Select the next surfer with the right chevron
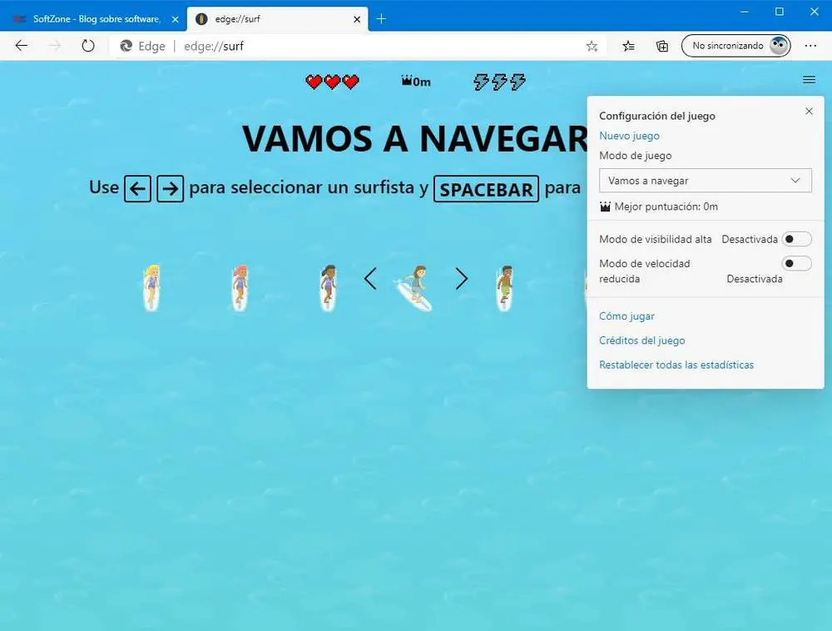Image resolution: width=832 pixels, height=631 pixels. [x=462, y=279]
